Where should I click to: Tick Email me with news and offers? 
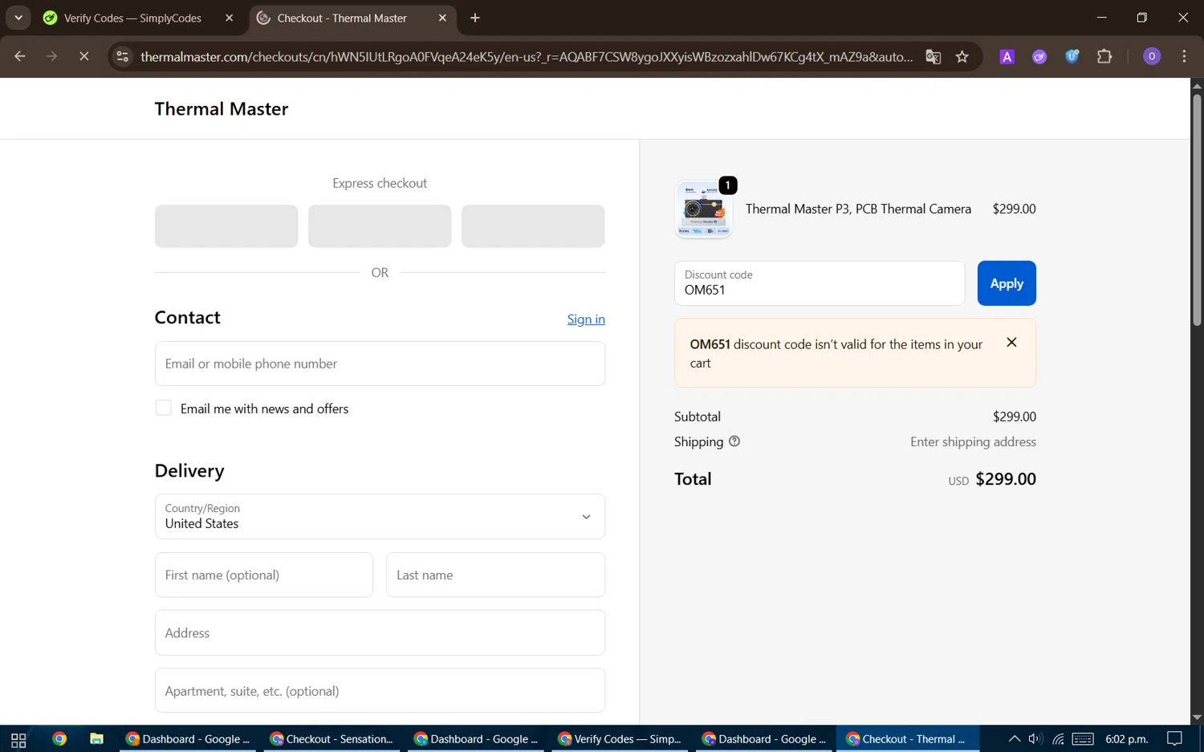pyautogui.click(x=164, y=408)
